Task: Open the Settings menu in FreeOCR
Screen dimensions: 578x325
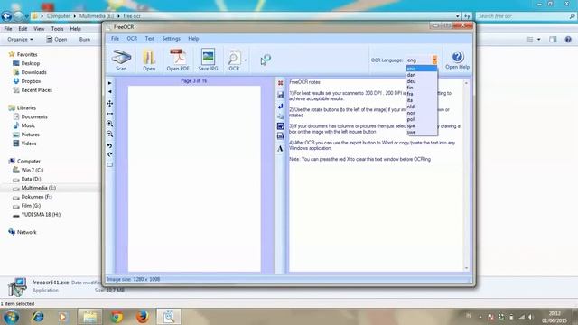Action: click(x=172, y=38)
